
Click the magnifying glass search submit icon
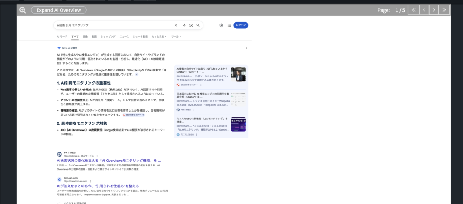(x=198, y=25)
